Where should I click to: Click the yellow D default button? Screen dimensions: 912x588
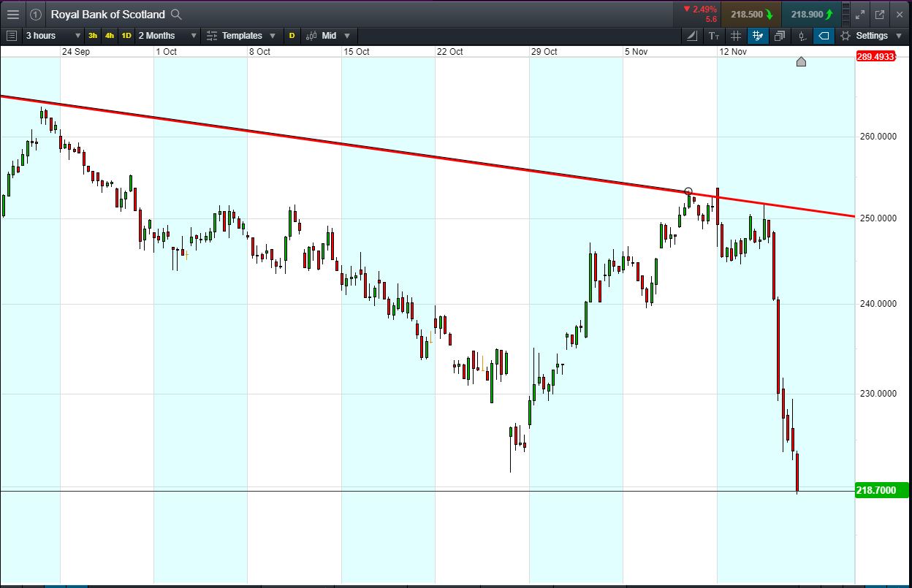click(292, 35)
